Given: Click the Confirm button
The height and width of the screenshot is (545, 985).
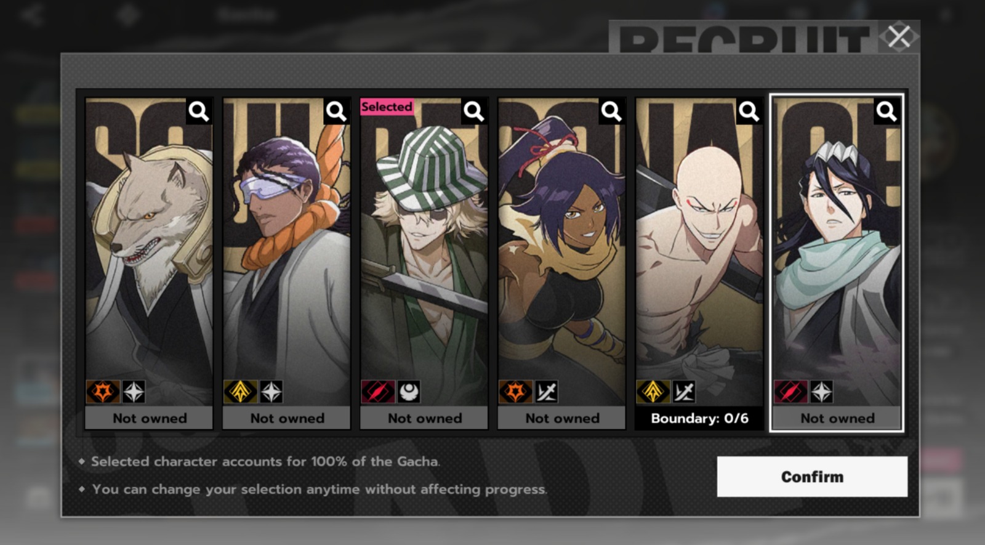Looking at the screenshot, I should [x=812, y=477].
